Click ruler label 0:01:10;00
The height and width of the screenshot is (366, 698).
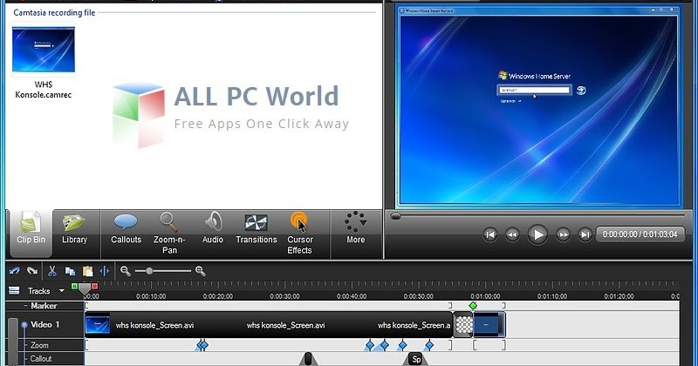point(552,296)
